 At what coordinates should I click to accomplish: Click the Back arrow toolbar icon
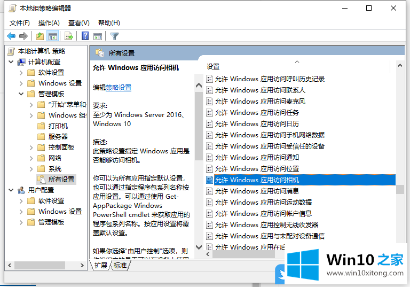pyautogui.click(x=11, y=36)
